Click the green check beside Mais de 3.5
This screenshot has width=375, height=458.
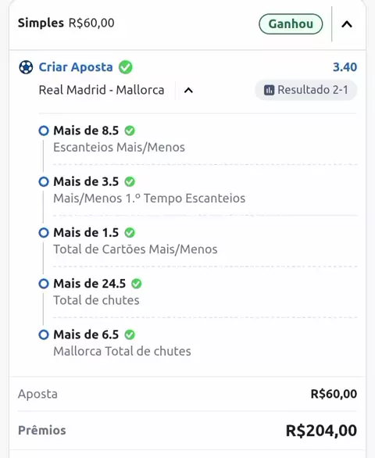coord(130,181)
